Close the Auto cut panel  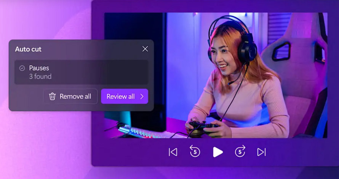click(145, 49)
